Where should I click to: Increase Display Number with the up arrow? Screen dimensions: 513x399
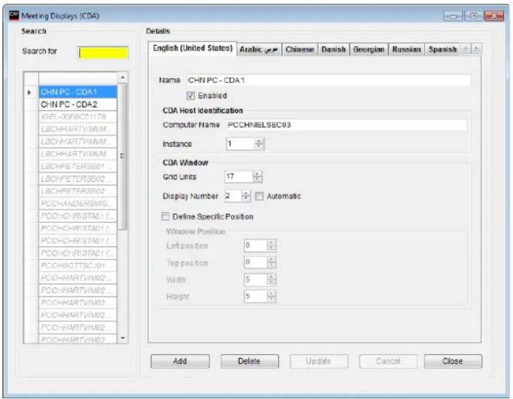click(x=246, y=194)
